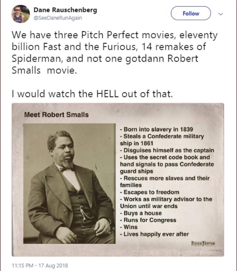This screenshot has width=237, height=271.
Task: Select the 'Wins' bullet line
Action: click(x=129, y=227)
